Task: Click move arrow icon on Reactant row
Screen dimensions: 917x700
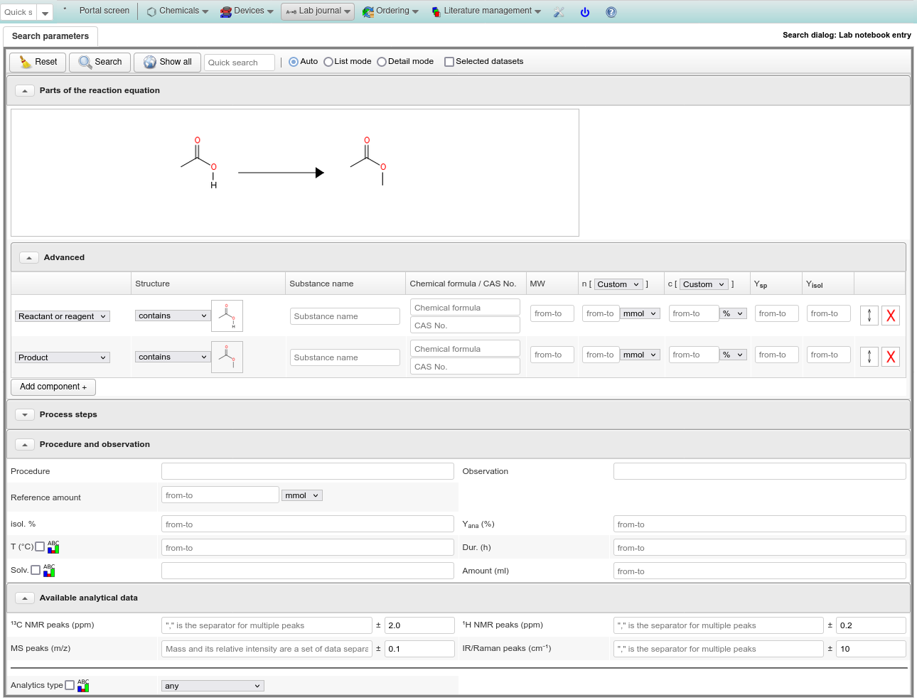Action: click(869, 316)
